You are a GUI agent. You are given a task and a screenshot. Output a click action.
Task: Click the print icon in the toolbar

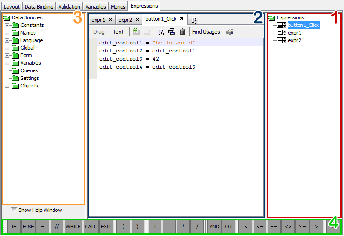click(x=229, y=32)
